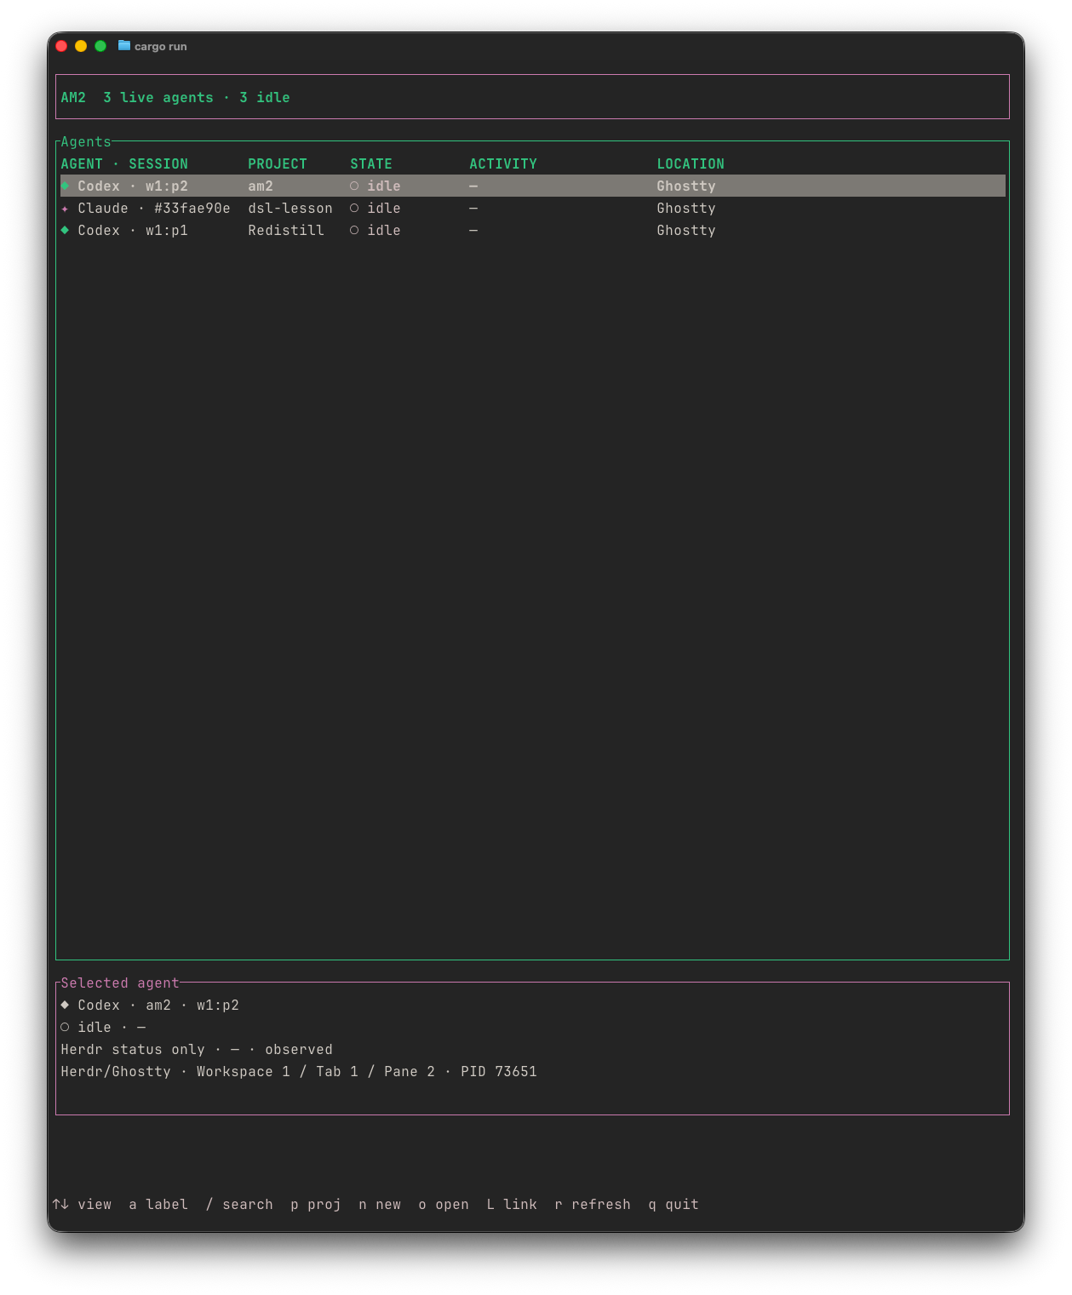1072x1295 pixels.
Task: Click the o open shortcut hint
Action: [444, 1204]
